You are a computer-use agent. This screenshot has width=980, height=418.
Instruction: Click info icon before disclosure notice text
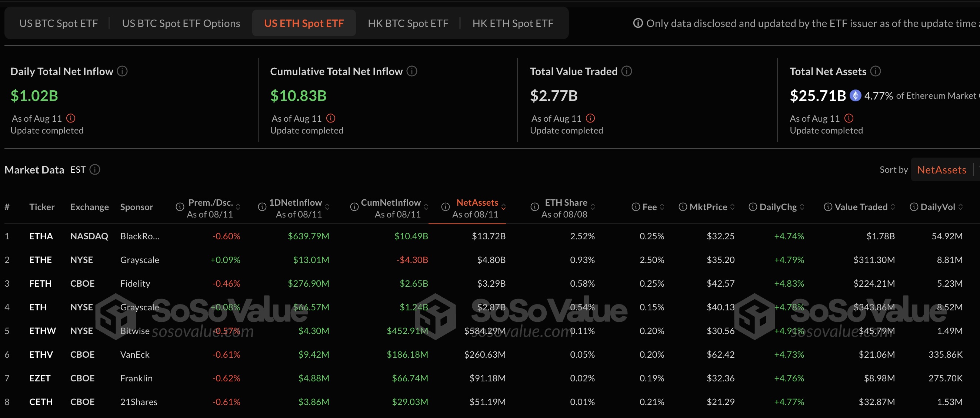click(x=638, y=23)
